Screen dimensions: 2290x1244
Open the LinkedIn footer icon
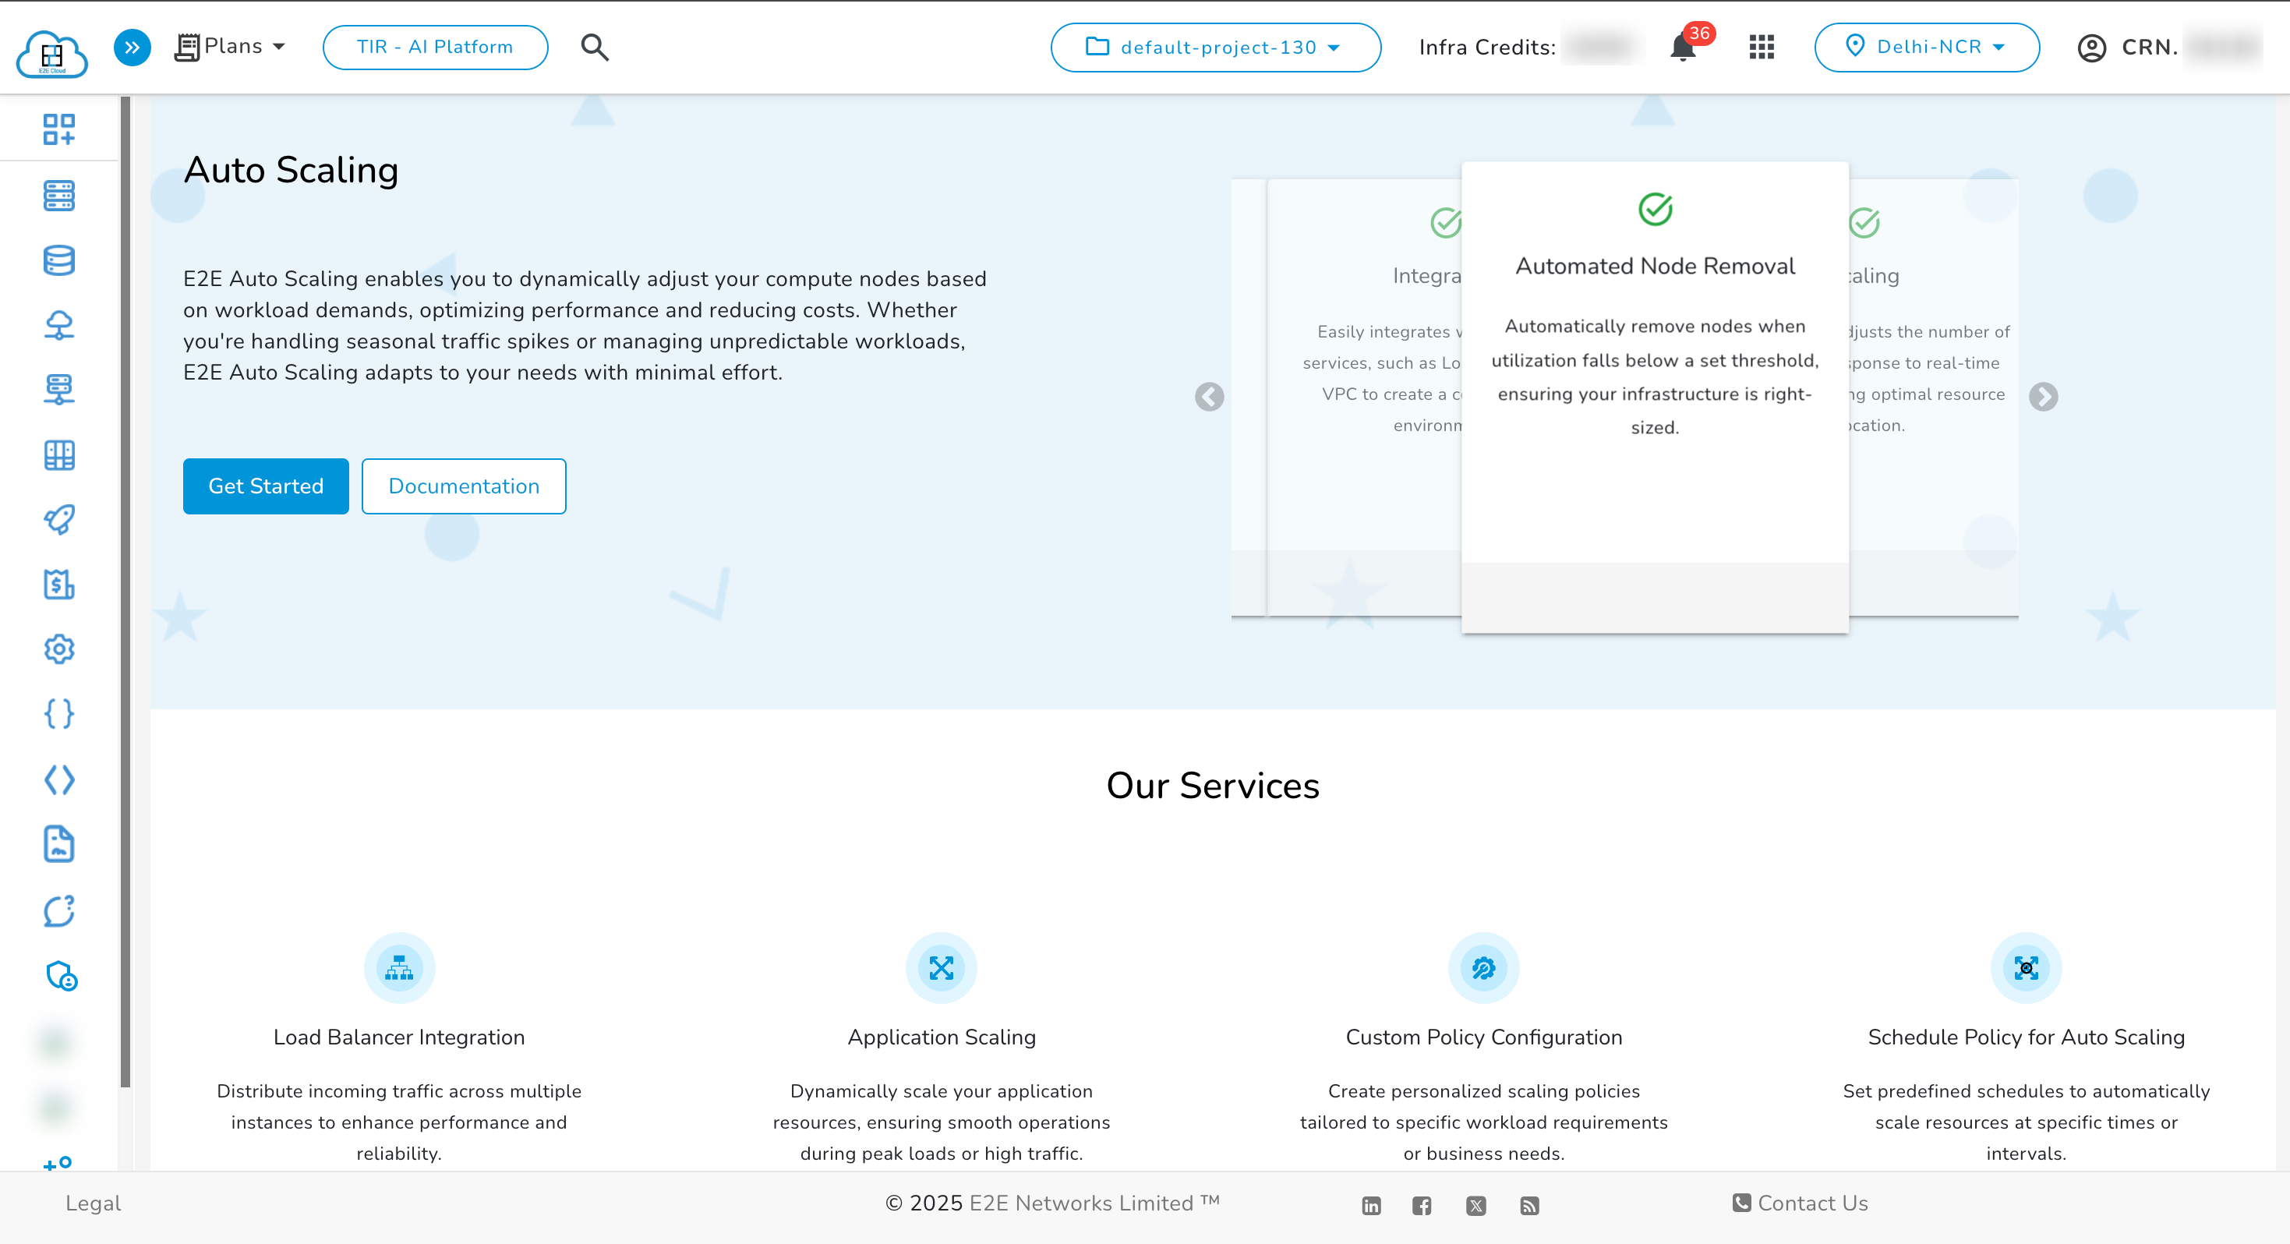tap(1371, 1206)
